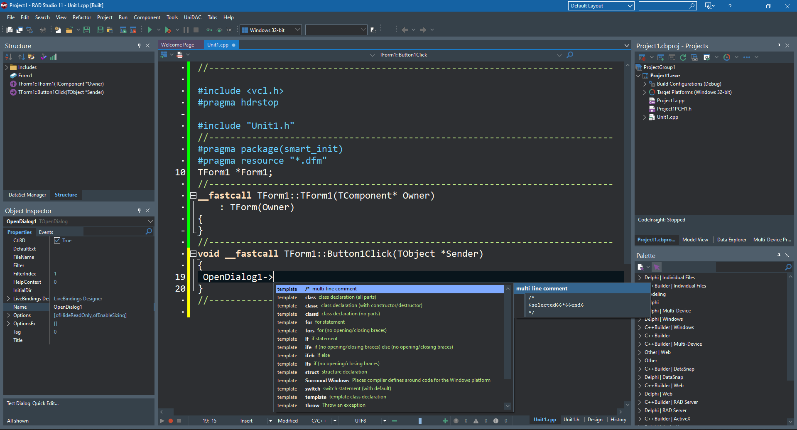797x430 pixels.
Task: Click the build options gear icon in Projects panel
Action: click(x=706, y=57)
